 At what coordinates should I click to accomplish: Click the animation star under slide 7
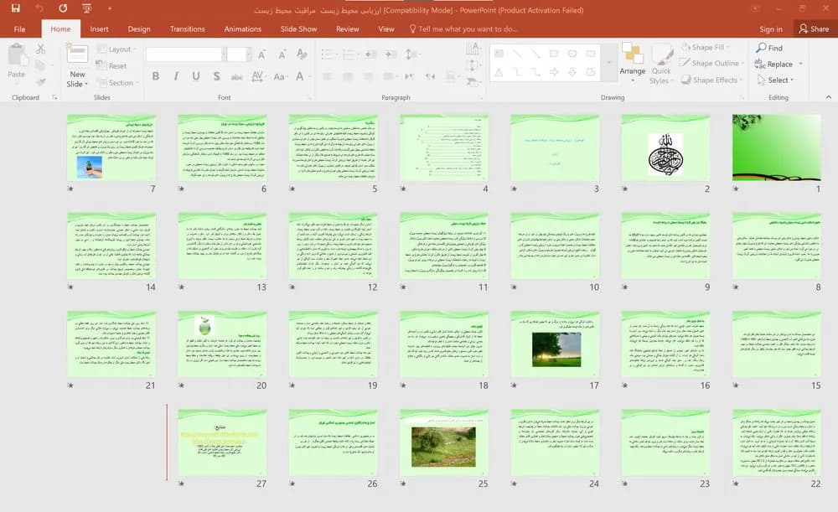click(70, 189)
